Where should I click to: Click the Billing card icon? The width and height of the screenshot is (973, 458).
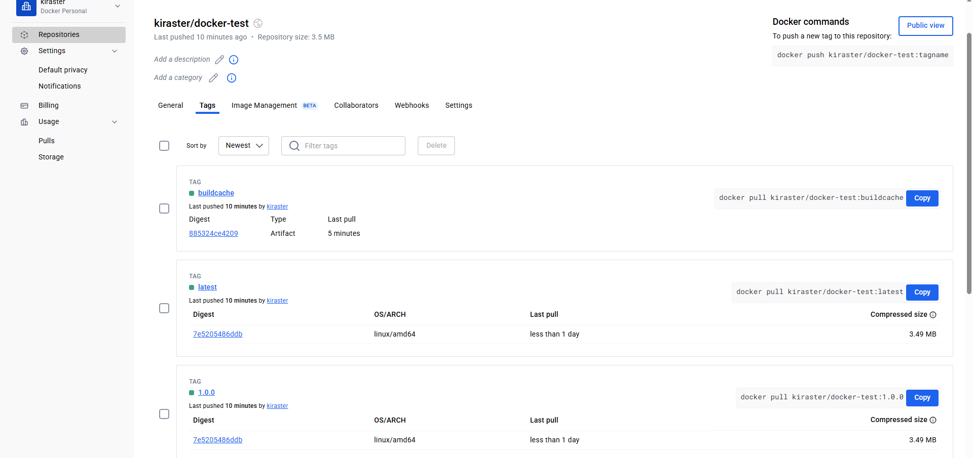coord(24,106)
